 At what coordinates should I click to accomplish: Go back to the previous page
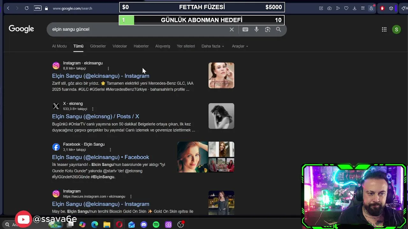pos(8,8)
